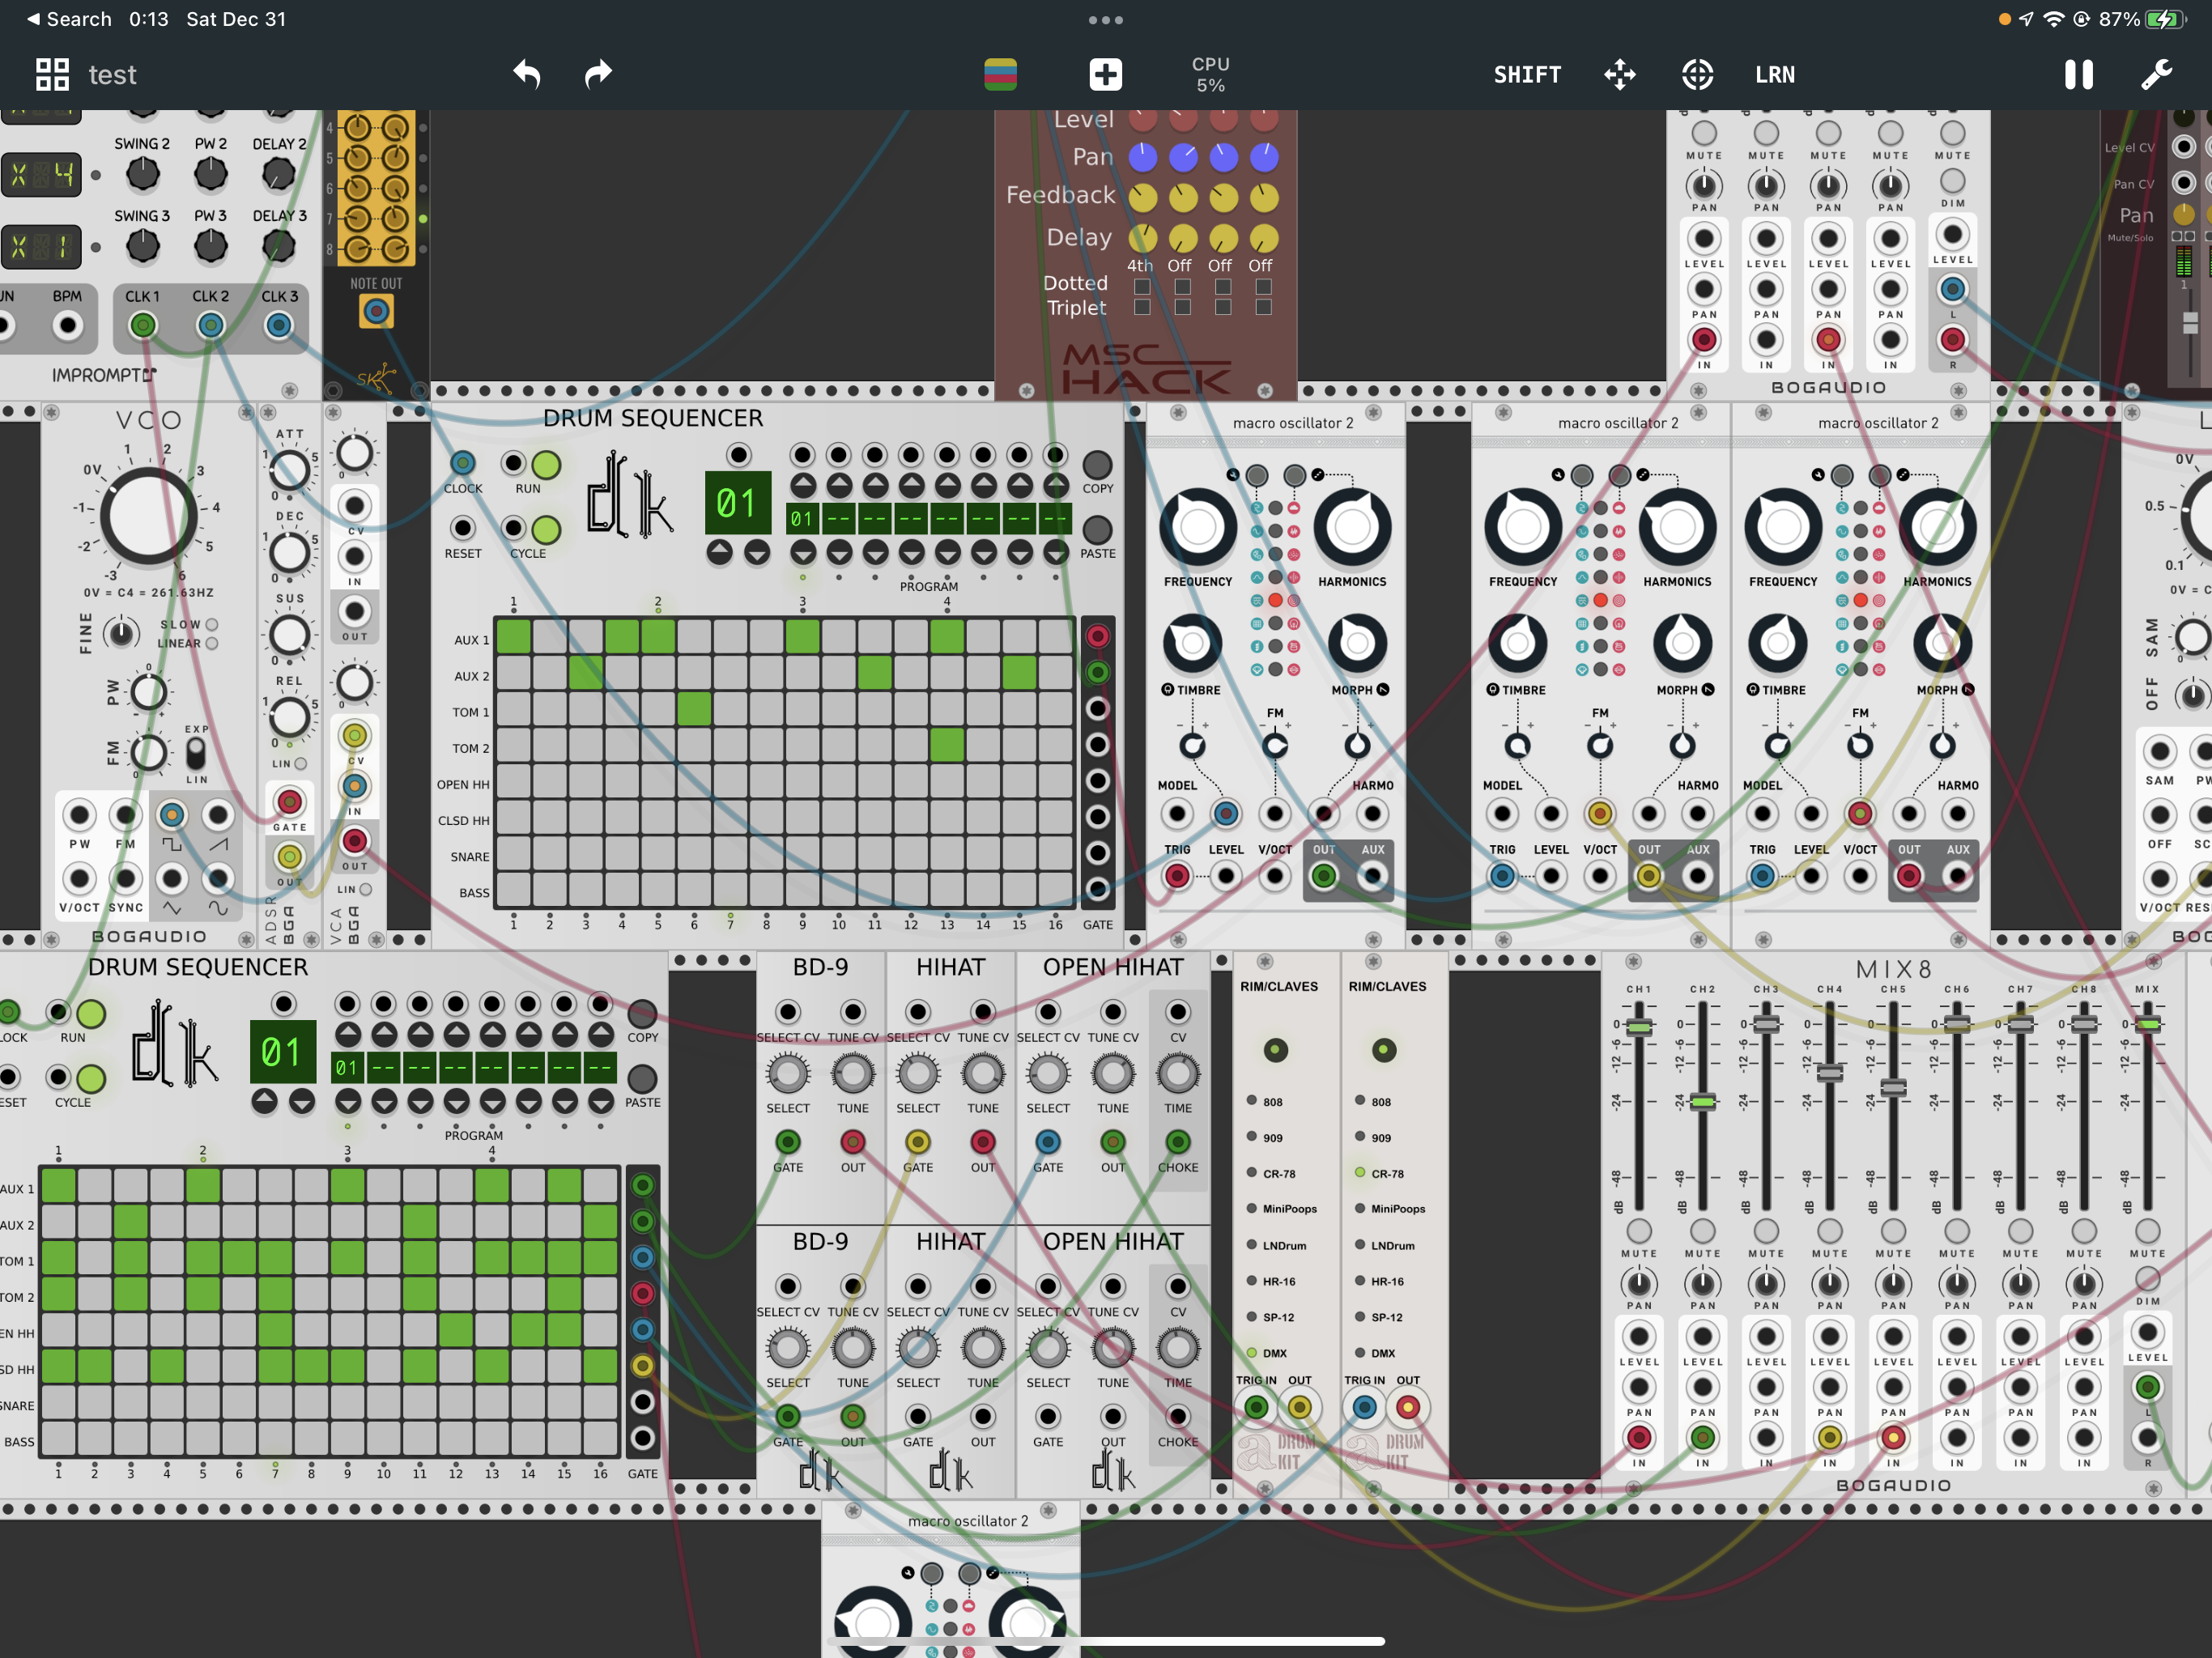
Task: Tap the crosshair center view icon
Action: [x=1697, y=74]
